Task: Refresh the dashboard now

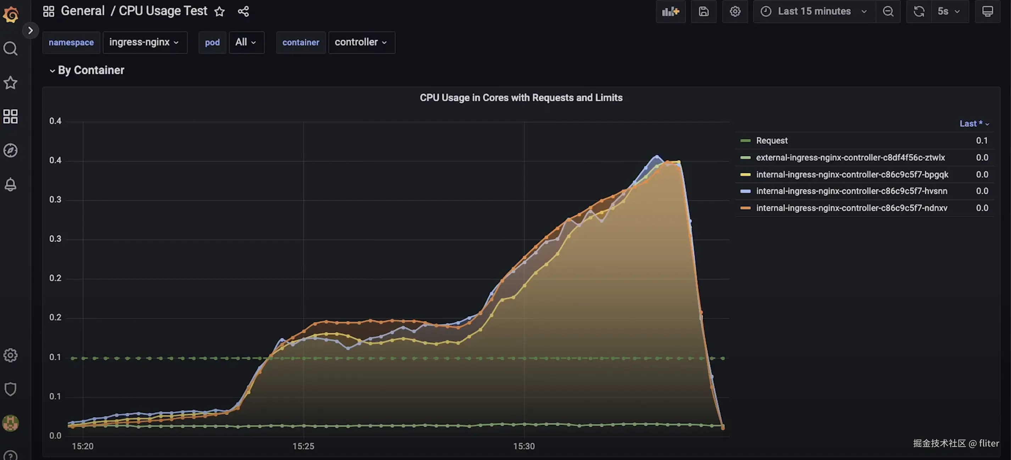Action: coord(919,11)
